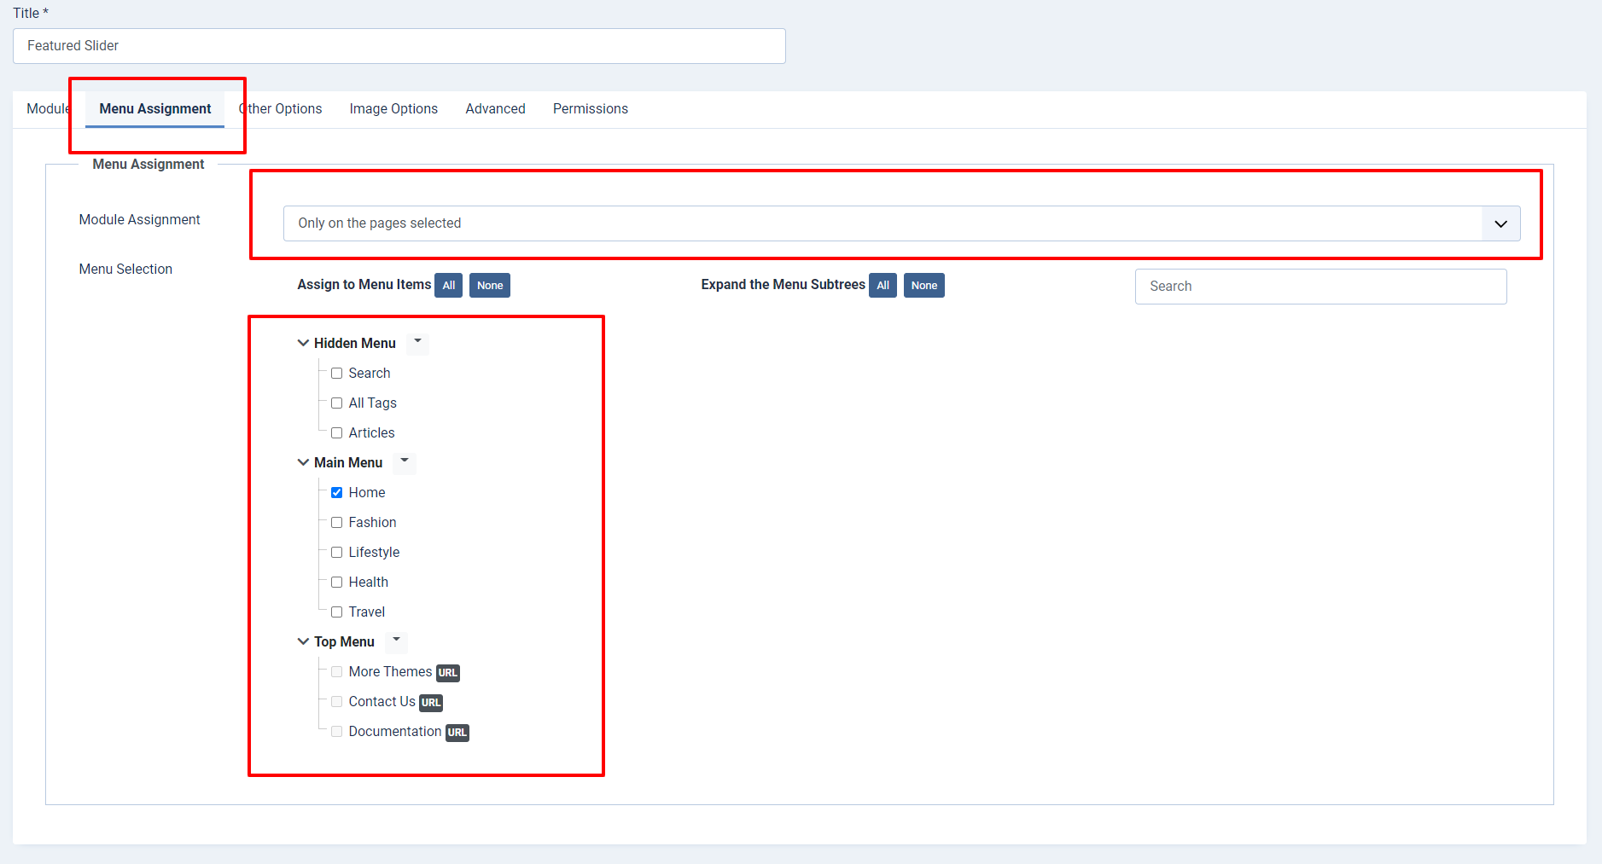Open caret options beside Top Menu
Screen dimensions: 1602x864
tap(396, 640)
